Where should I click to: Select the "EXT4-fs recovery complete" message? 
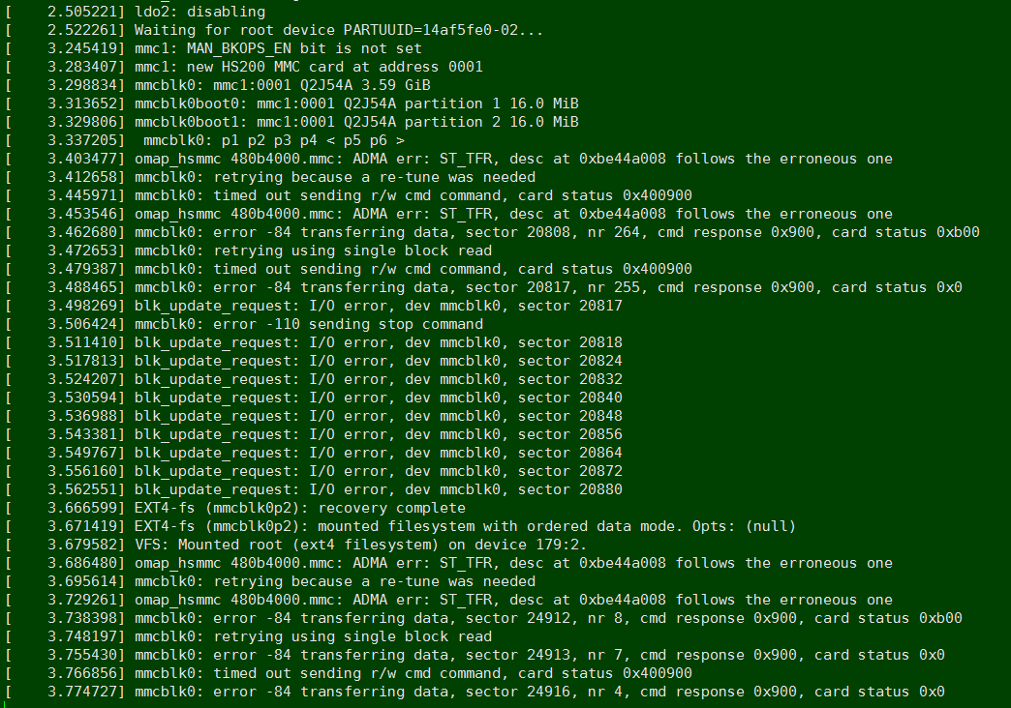click(x=299, y=508)
